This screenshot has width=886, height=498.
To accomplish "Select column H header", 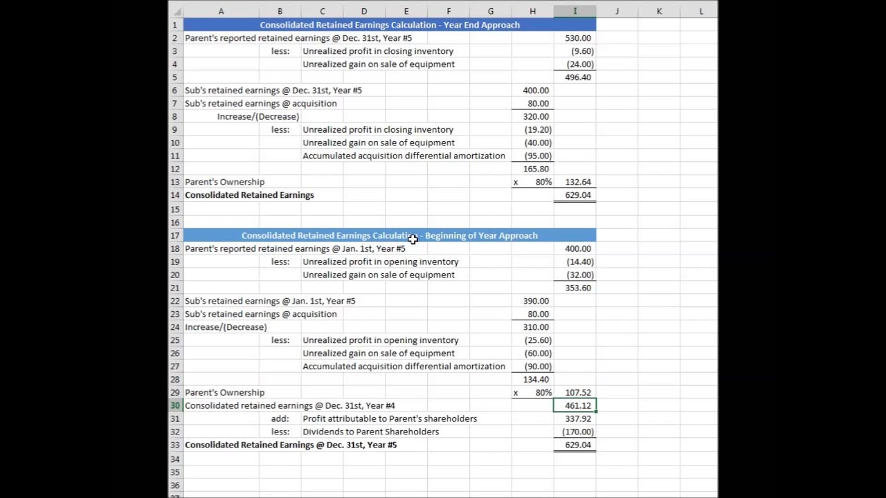I will [x=532, y=11].
